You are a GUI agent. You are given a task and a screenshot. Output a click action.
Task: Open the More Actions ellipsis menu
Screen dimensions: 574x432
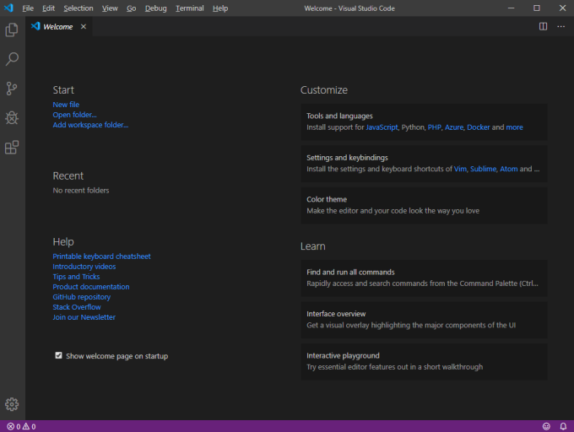pos(560,26)
